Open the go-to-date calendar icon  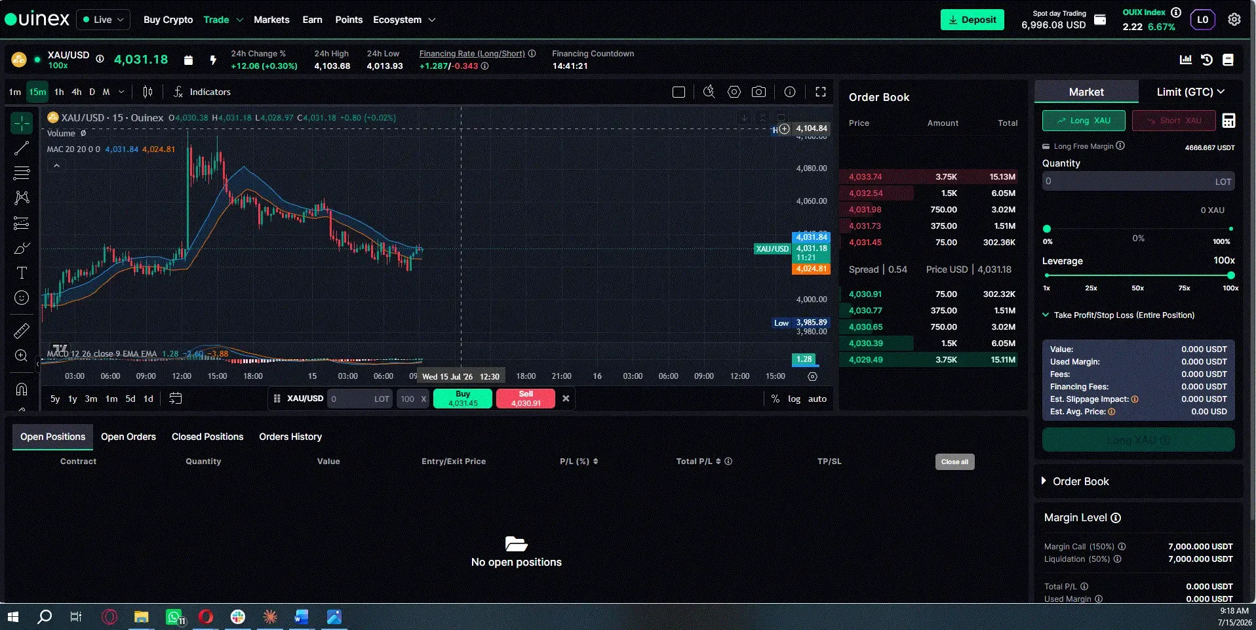175,399
